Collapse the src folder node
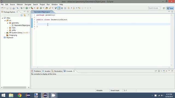This screenshot has width=175, height=98. (5, 20)
